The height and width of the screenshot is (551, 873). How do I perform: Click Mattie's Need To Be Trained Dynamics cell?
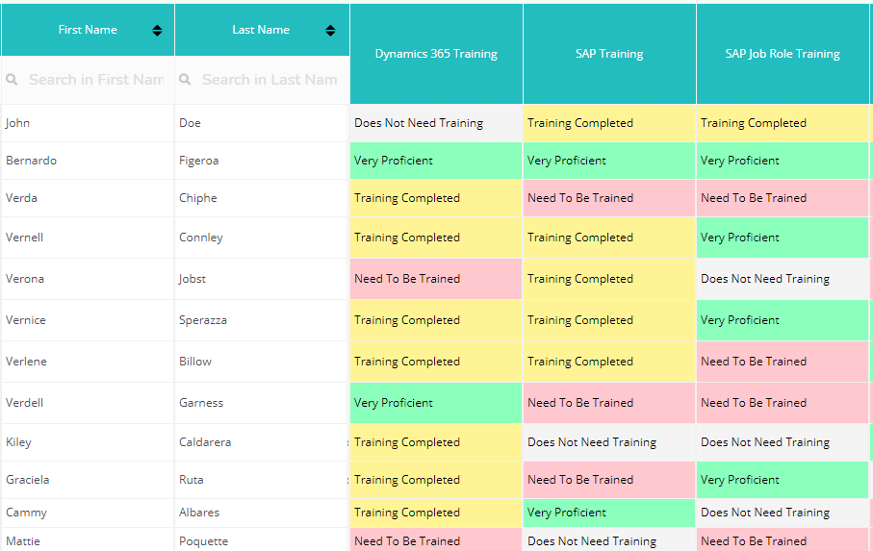pyautogui.click(x=436, y=539)
